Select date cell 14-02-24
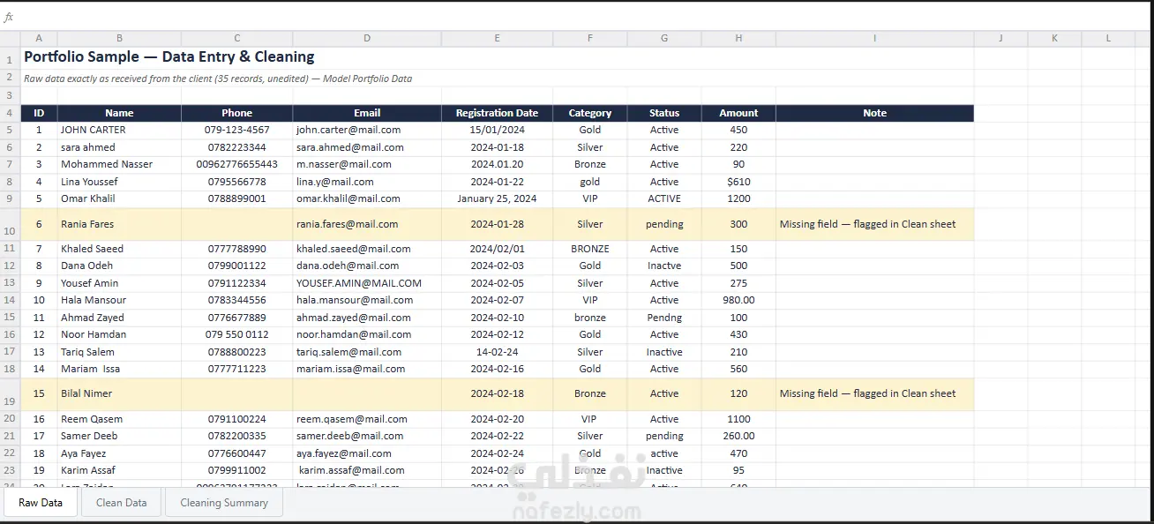The image size is (1154, 524). (497, 352)
